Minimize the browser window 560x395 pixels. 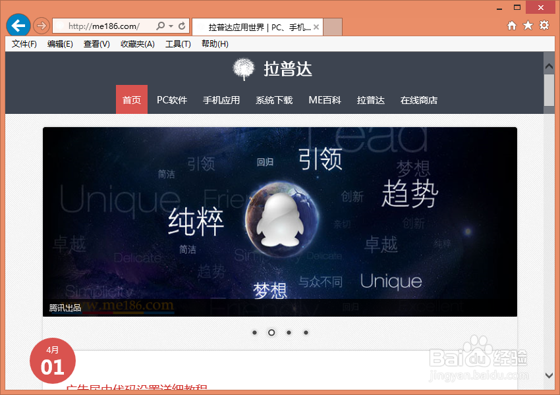click(499, 8)
